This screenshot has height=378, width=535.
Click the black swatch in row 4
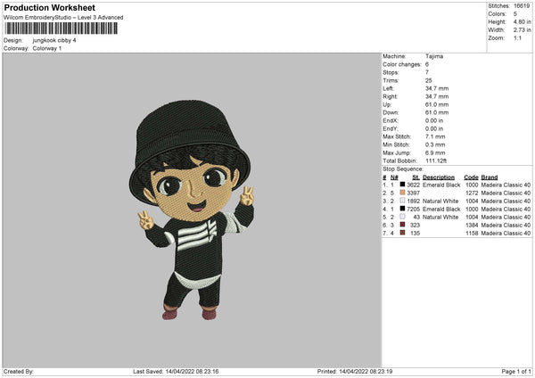(x=402, y=209)
